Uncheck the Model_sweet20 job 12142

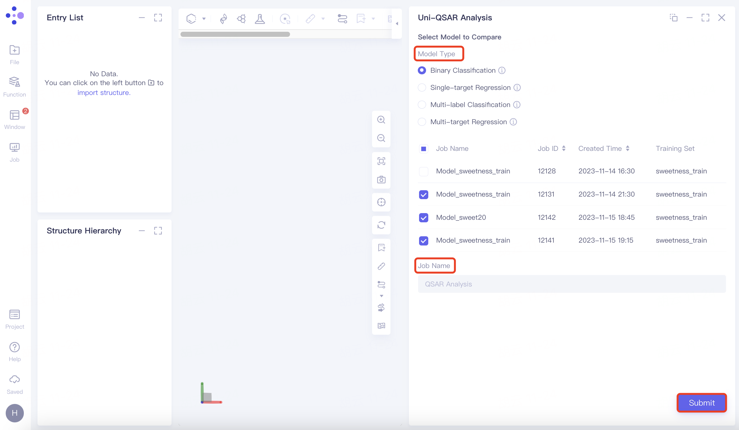pyautogui.click(x=423, y=218)
